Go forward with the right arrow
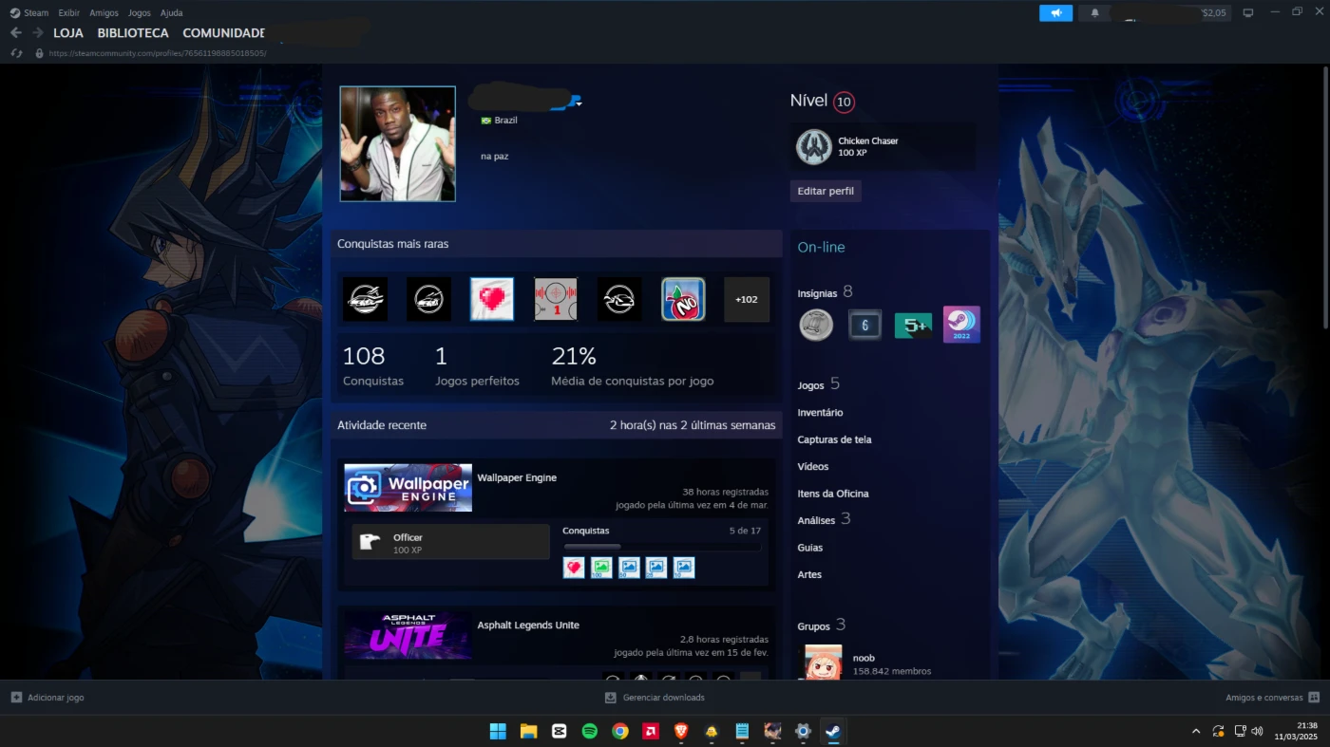Image resolution: width=1330 pixels, height=747 pixels. [38, 32]
